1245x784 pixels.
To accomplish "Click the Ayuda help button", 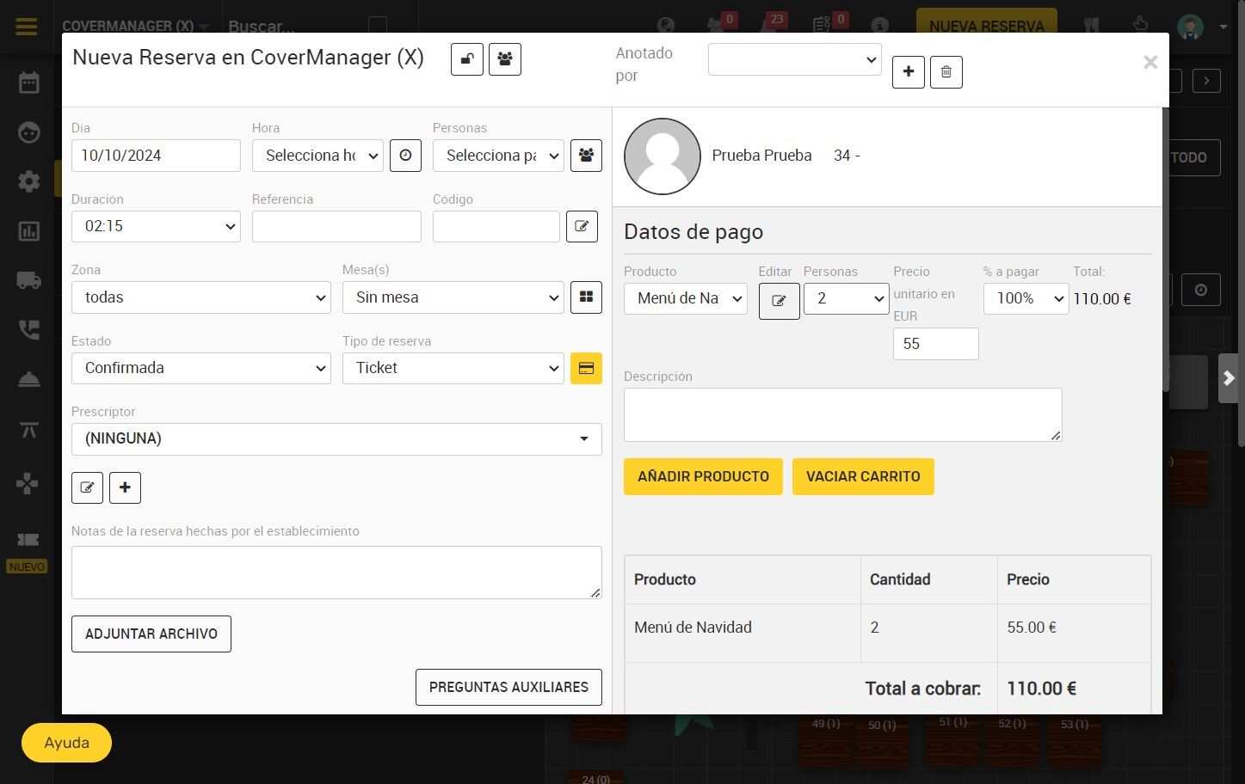I will [x=66, y=743].
